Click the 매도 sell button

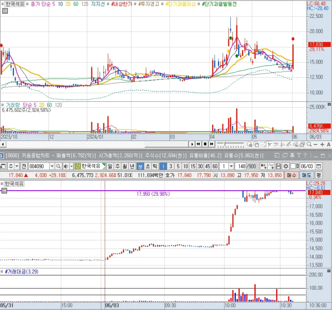tap(306, 175)
